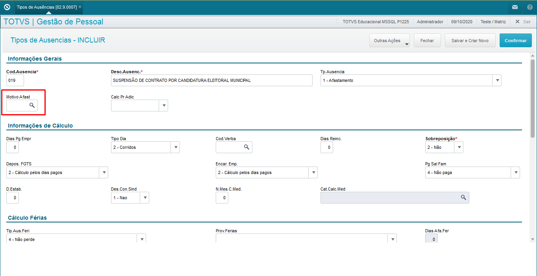Expand the Encar. Emp. dropdown
This screenshot has height=276, width=537.
click(x=313, y=172)
